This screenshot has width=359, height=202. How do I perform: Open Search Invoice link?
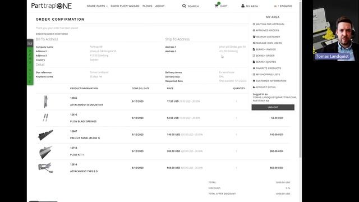pos(265,49)
